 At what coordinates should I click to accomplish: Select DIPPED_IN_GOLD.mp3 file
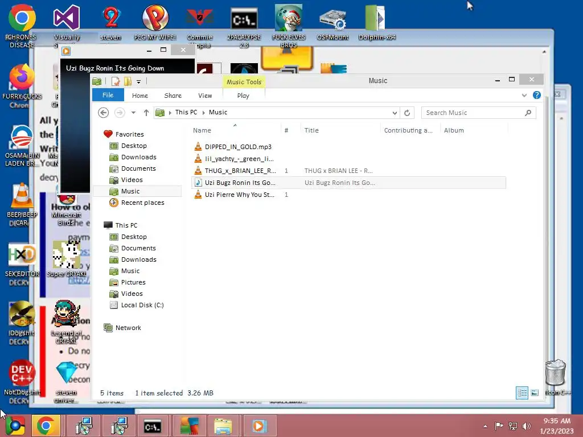[x=238, y=147]
